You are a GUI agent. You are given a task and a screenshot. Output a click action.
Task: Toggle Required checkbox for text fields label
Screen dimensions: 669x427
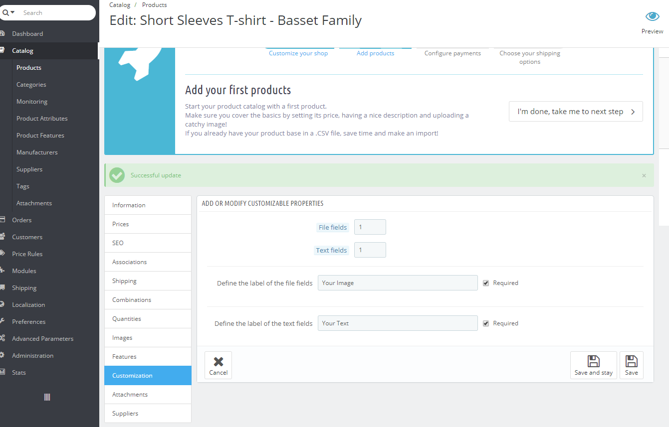pos(486,323)
